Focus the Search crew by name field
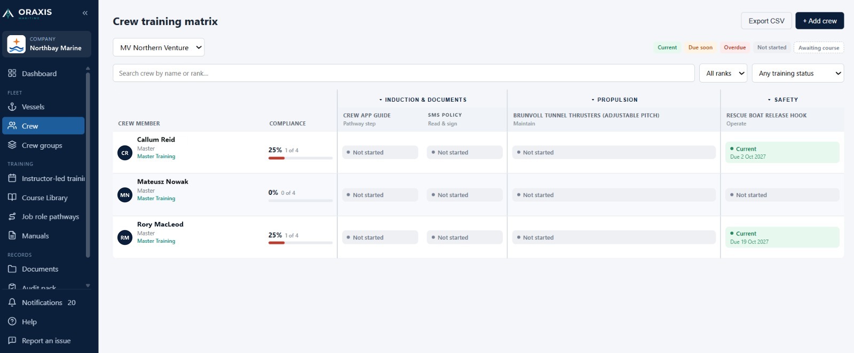This screenshot has width=854, height=353. click(404, 73)
